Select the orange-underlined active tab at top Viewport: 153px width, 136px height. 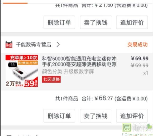click(x=15, y=3)
